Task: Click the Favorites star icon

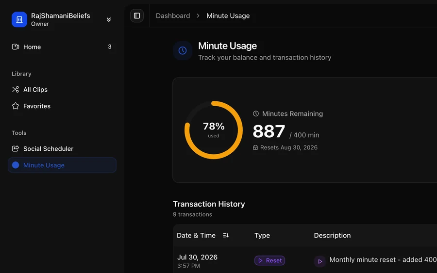Action: (x=16, y=106)
